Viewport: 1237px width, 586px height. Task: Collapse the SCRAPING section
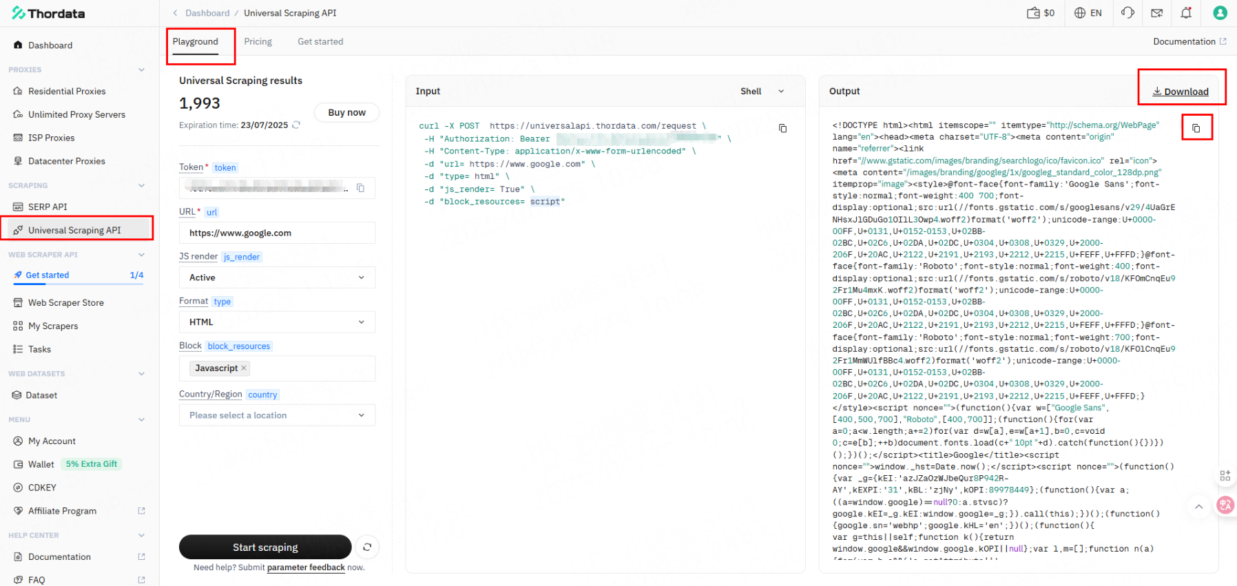tap(141, 185)
